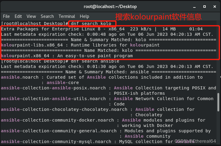The width and height of the screenshot is (221, 146).
Task: Click the 'Extra Packages for Enterprise Linux 8' line
Action: pyautogui.click(x=102, y=29)
